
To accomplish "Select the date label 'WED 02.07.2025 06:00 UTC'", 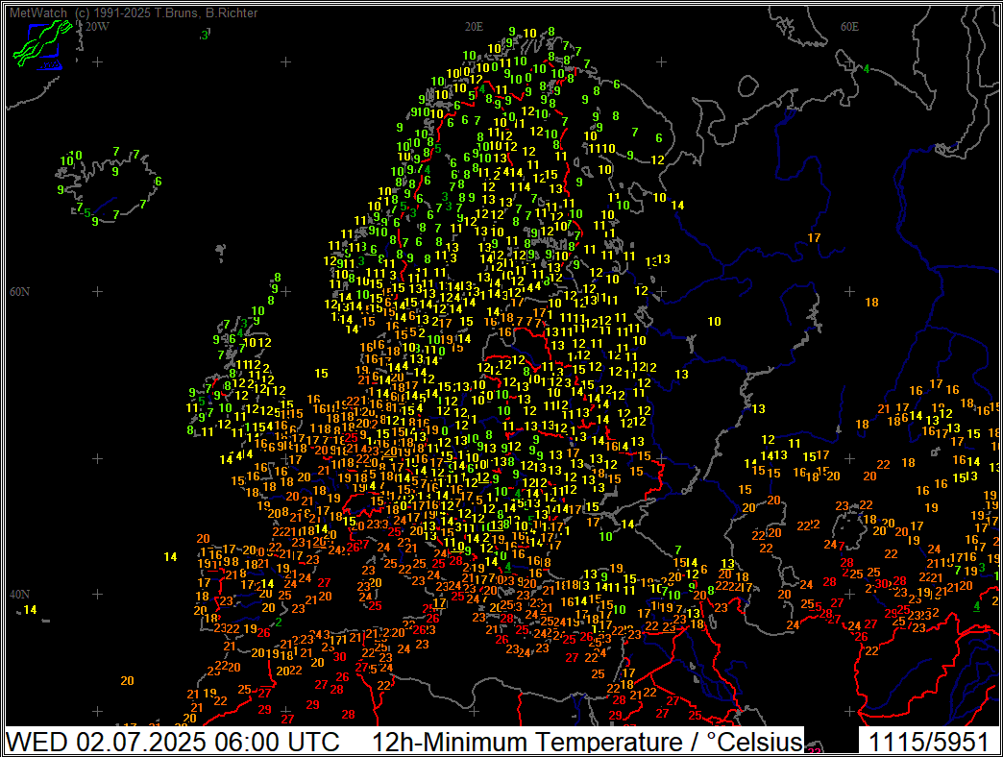I will 173,742.
